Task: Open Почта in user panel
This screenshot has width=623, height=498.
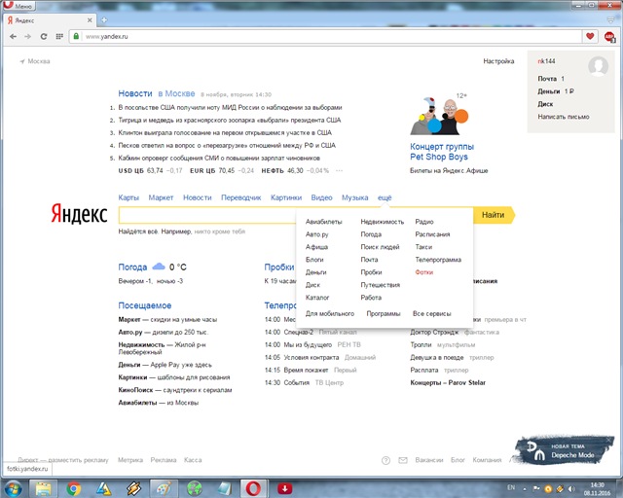Action: [547, 79]
